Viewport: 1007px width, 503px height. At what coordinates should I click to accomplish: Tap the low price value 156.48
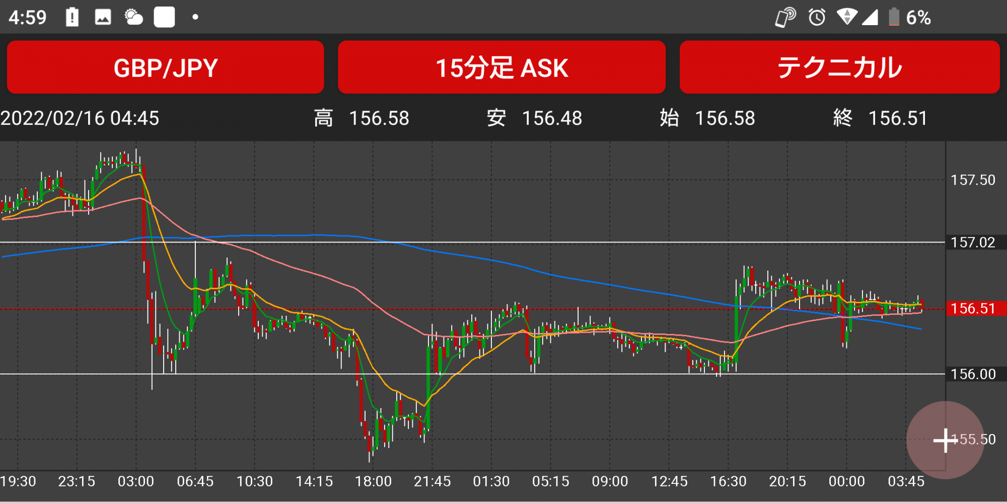point(552,119)
